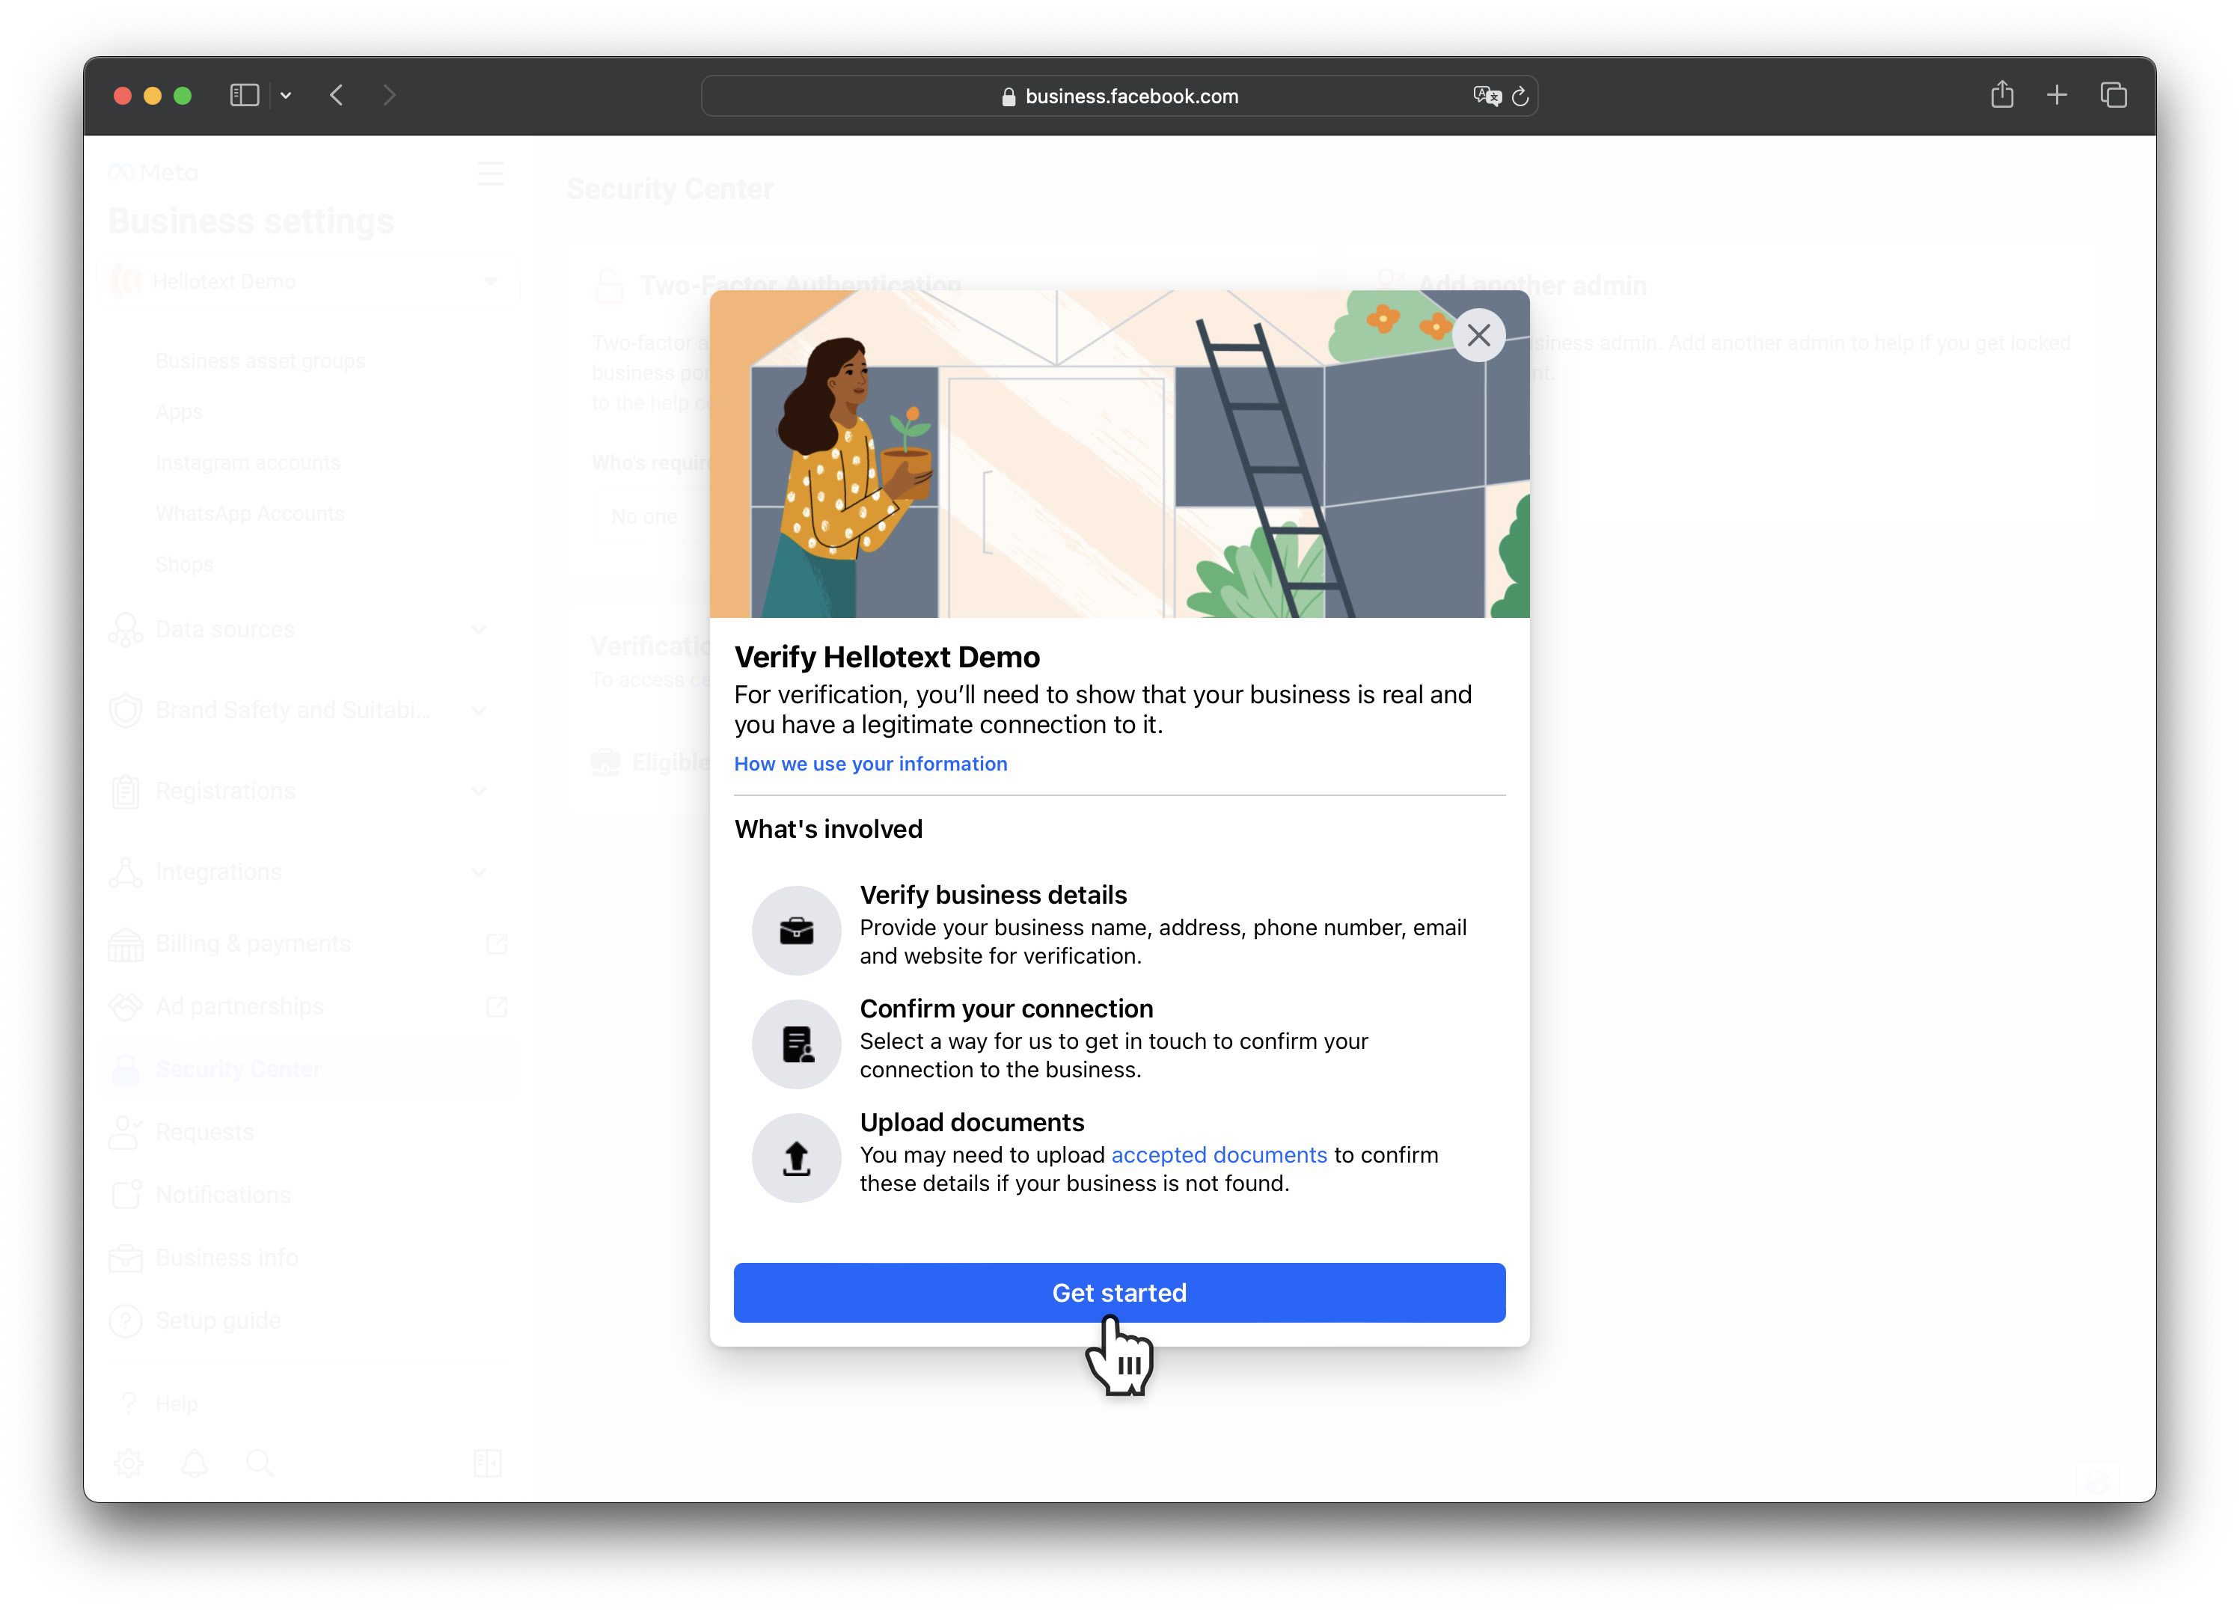The image size is (2240, 1613).
Task: Click the panel layout icon at sidebar bottom
Action: tap(487, 1463)
